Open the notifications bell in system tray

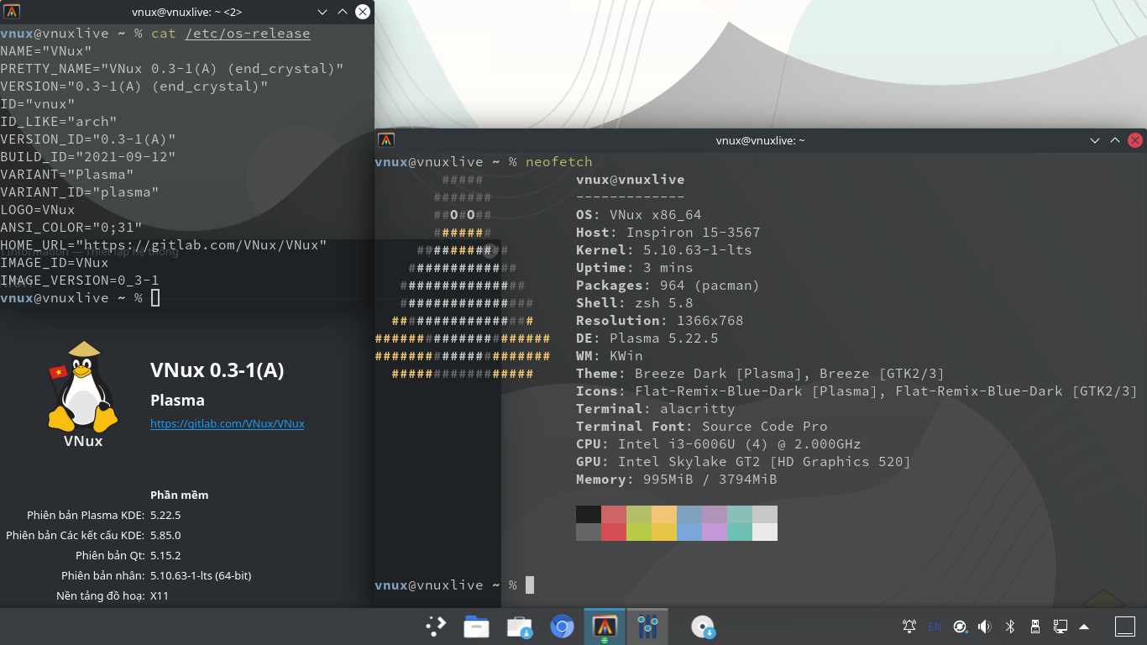click(x=909, y=627)
